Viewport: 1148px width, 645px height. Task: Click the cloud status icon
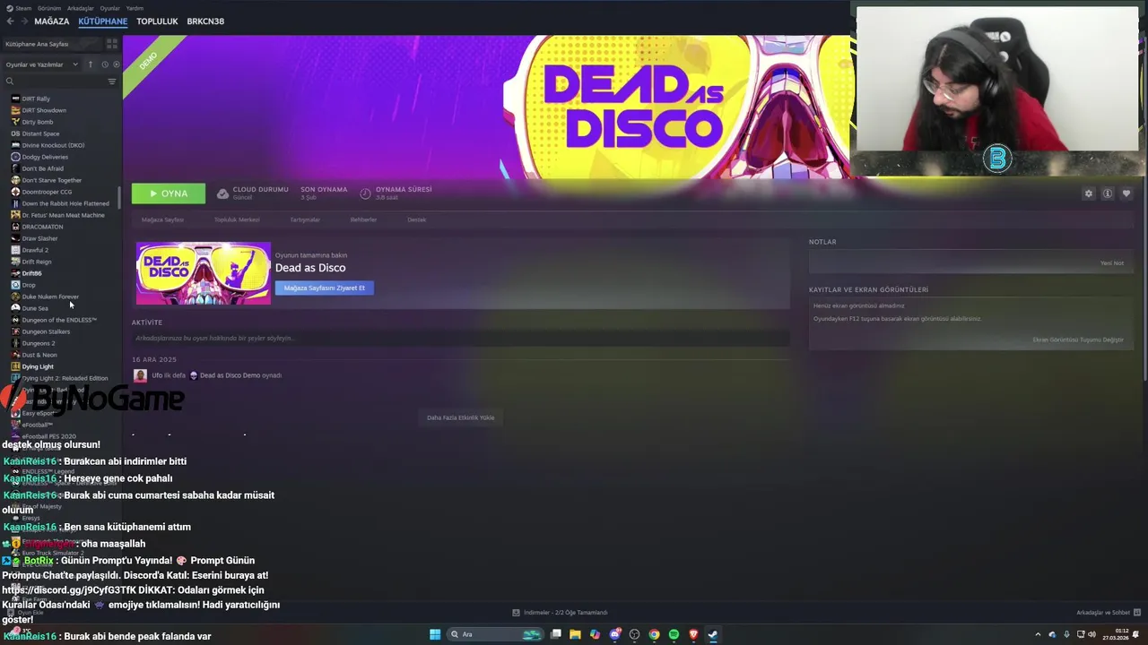point(222,193)
